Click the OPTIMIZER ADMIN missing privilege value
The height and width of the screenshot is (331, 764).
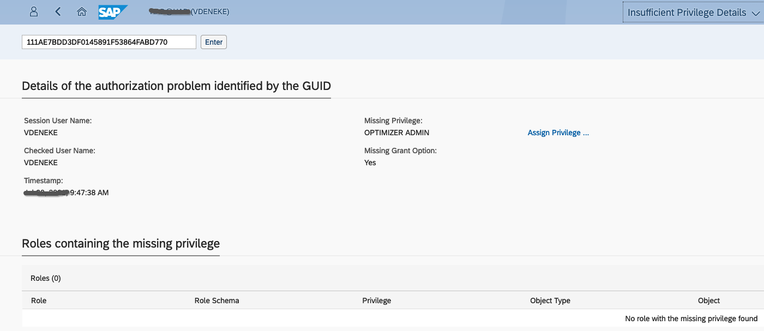pyautogui.click(x=397, y=133)
